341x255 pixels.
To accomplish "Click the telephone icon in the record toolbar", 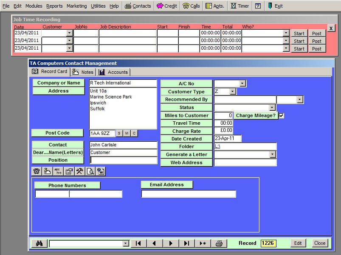I will click(37, 171).
